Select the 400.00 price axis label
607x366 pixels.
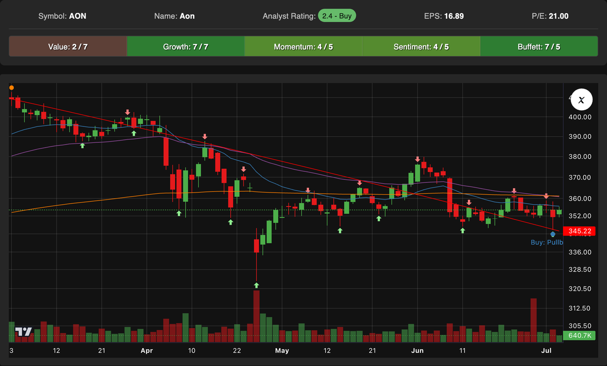click(x=580, y=117)
